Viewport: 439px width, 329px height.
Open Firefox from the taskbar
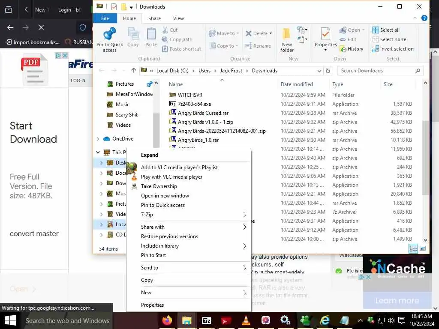[x=167, y=320]
